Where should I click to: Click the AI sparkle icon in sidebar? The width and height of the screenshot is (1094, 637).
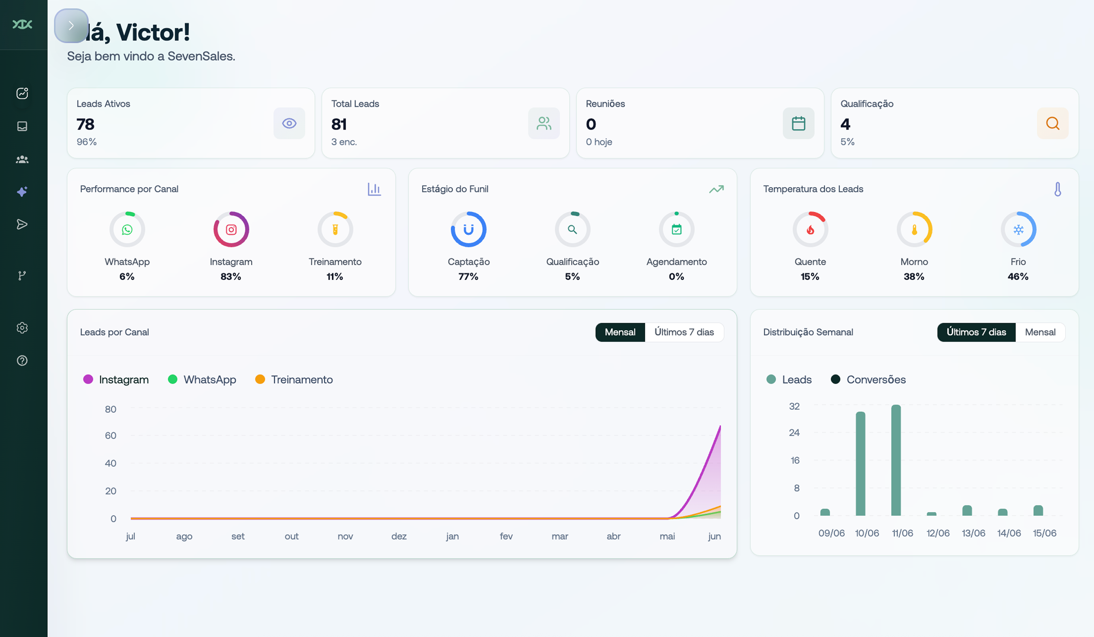click(x=22, y=192)
